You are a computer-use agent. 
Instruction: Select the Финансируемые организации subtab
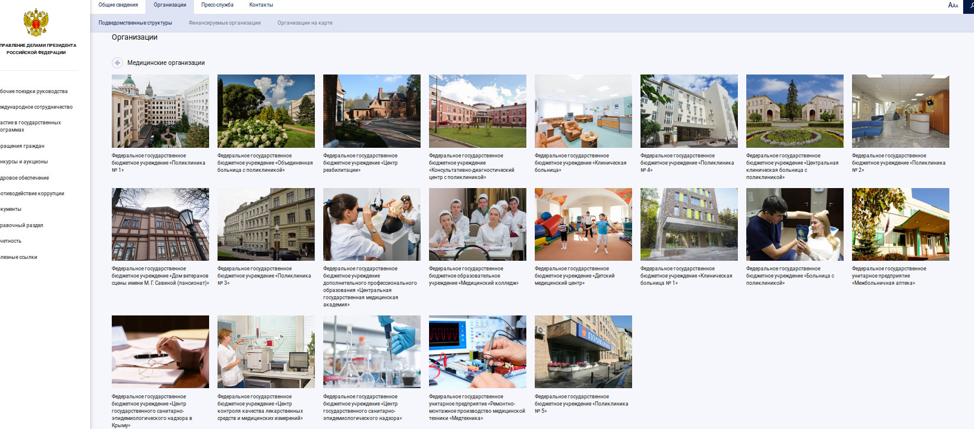(x=224, y=23)
